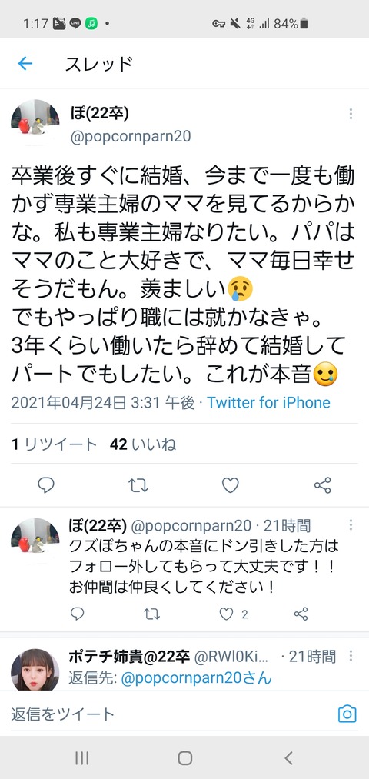Open the three-dot menu on main tweet
369x779 pixels.
point(351,115)
